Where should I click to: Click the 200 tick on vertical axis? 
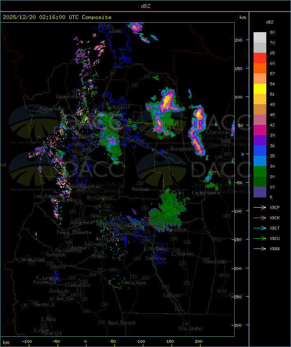point(238,40)
